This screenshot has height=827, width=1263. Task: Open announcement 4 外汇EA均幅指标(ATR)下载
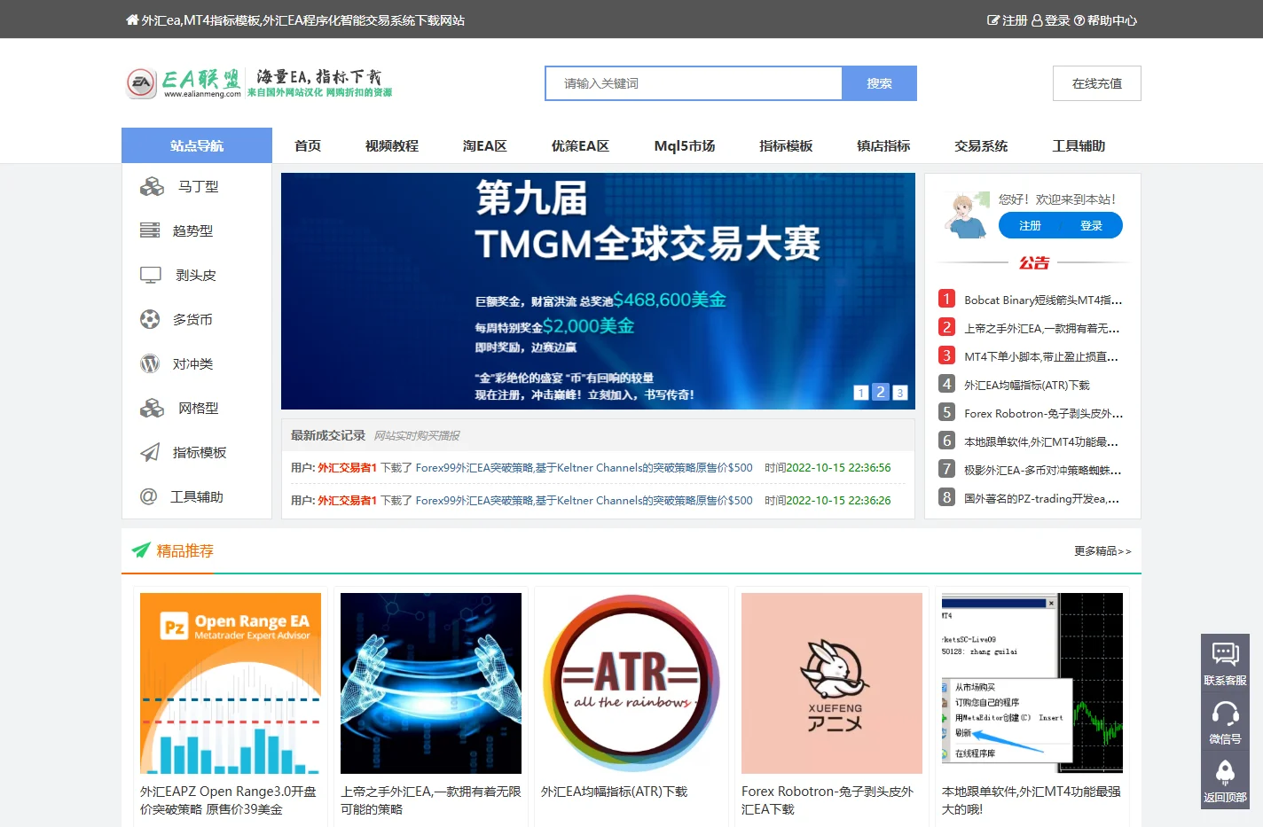pos(1027,385)
